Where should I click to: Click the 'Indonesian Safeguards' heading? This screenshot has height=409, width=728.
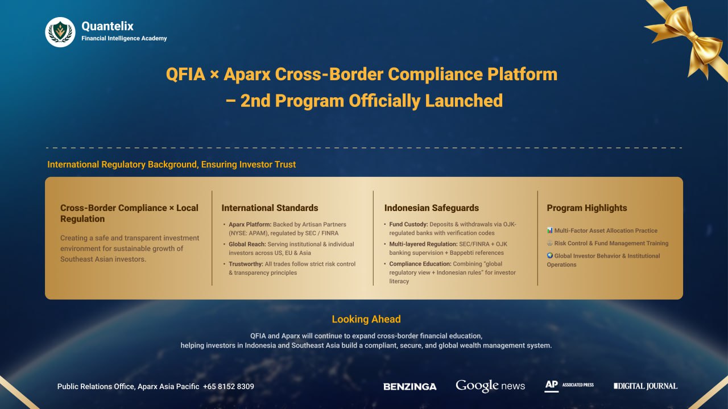432,208
